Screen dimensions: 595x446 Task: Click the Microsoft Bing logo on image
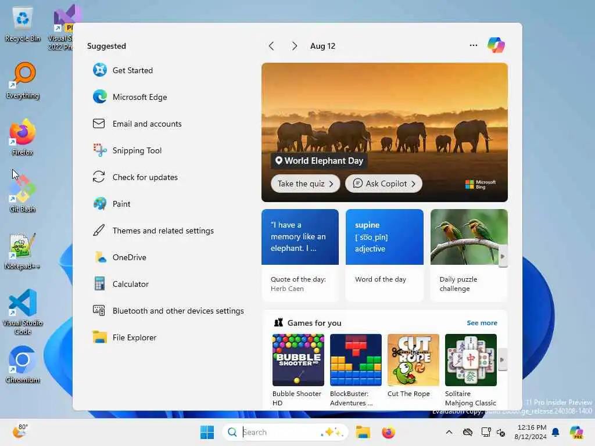[x=481, y=184]
